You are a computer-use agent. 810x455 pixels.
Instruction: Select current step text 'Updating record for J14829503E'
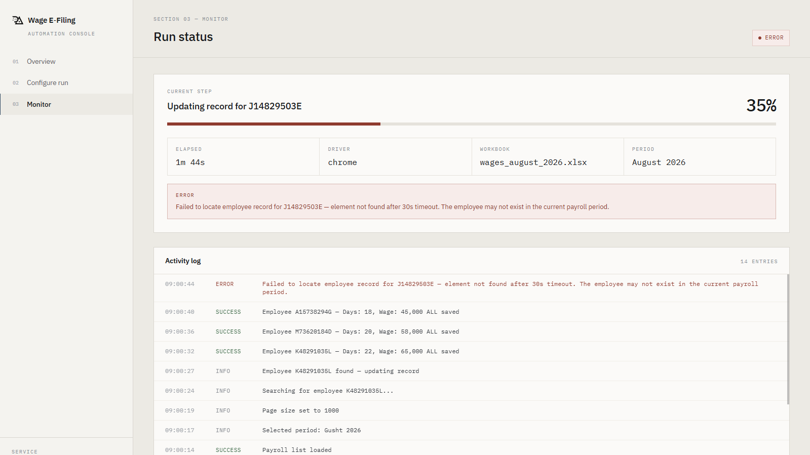pos(235,106)
